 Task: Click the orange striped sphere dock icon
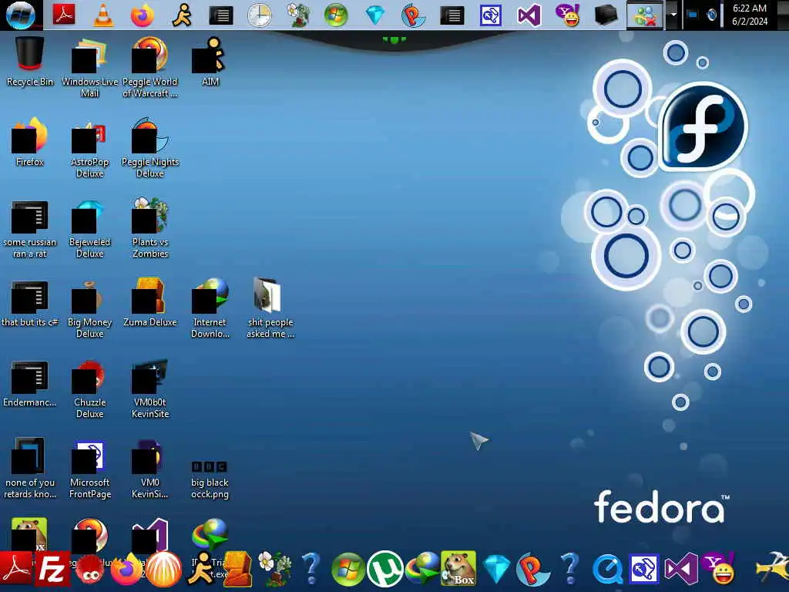pyautogui.click(x=164, y=570)
